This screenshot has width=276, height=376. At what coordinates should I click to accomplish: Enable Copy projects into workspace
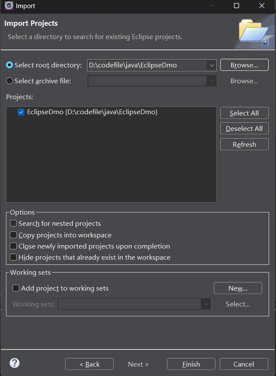point(13,235)
